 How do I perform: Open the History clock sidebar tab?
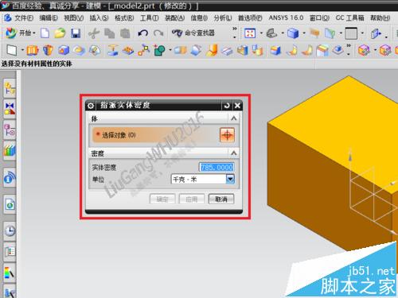tap(10, 230)
